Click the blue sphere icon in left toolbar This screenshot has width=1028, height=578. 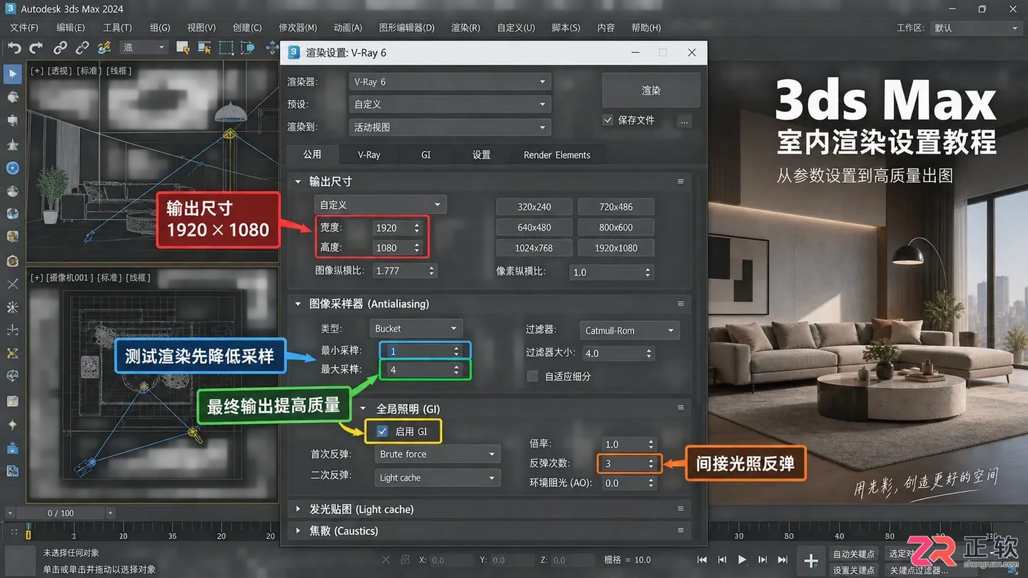[12, 168]
